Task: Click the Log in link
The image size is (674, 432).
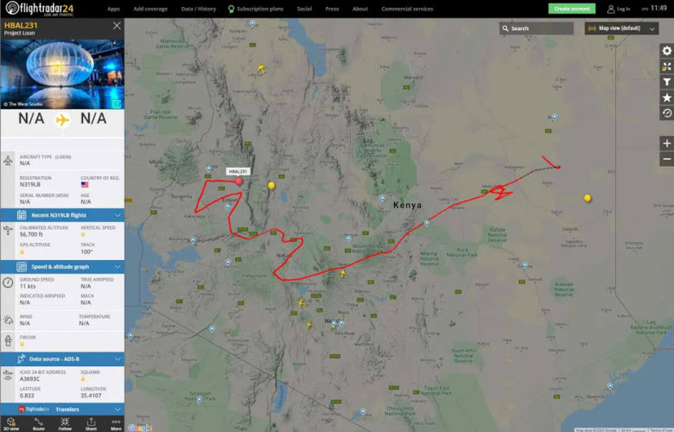Action: pos(619,9)
